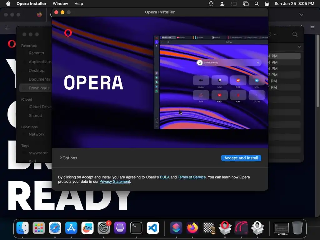Select Shared in the Finder sidebar
320x240 pixels.
(35, 116)
